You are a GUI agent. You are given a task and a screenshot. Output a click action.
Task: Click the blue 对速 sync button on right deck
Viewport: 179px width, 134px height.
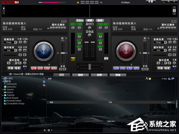136,68
